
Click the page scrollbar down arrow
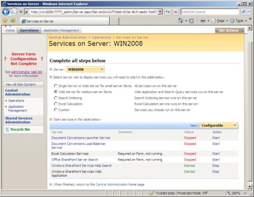pyautogui.click(x=249, y=187)
